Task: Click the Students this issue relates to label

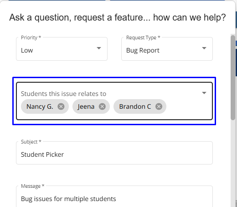Action: [63, 94]
